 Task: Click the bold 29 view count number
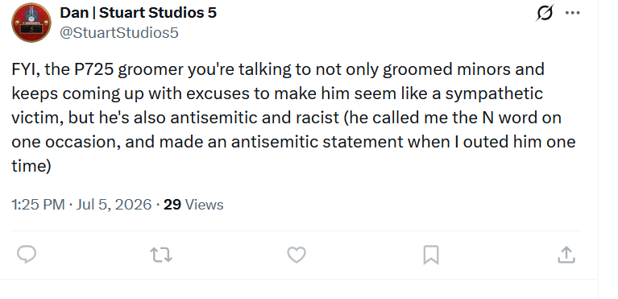click(x=172, y=205)
